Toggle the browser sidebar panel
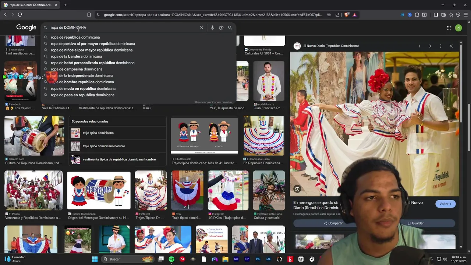Screen dimensions: 471x265 click(x=436, y=15)
